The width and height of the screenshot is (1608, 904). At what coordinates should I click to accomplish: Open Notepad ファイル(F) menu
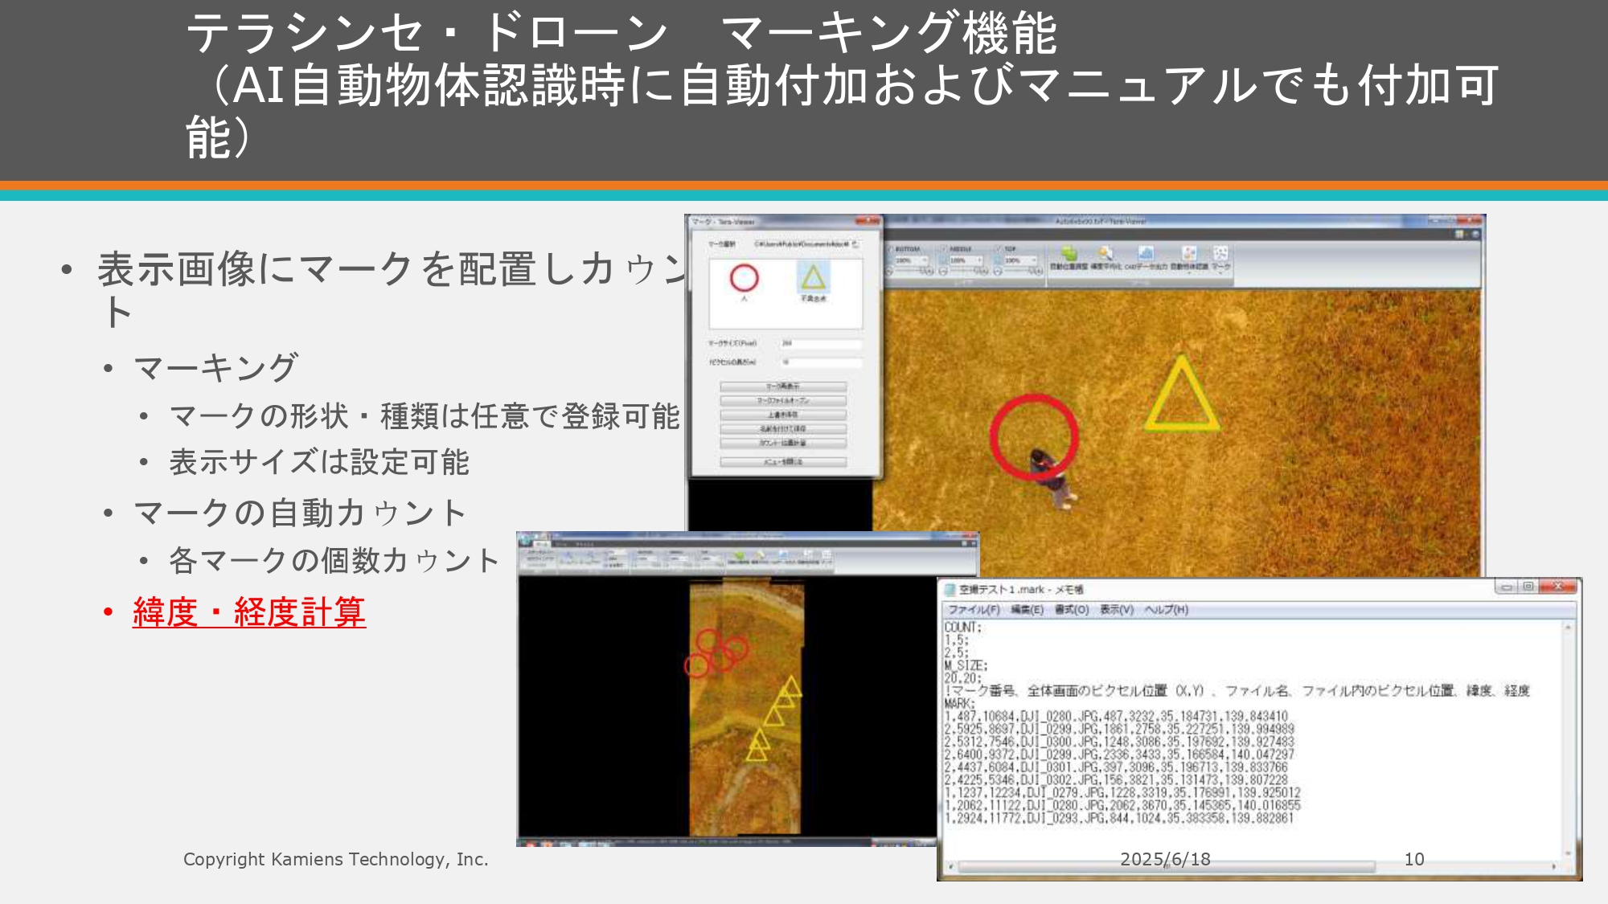click(x=973, y=610)
